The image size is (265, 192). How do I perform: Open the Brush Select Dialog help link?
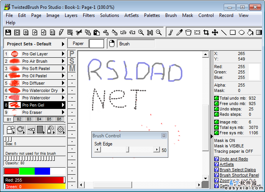coord(237,170)
